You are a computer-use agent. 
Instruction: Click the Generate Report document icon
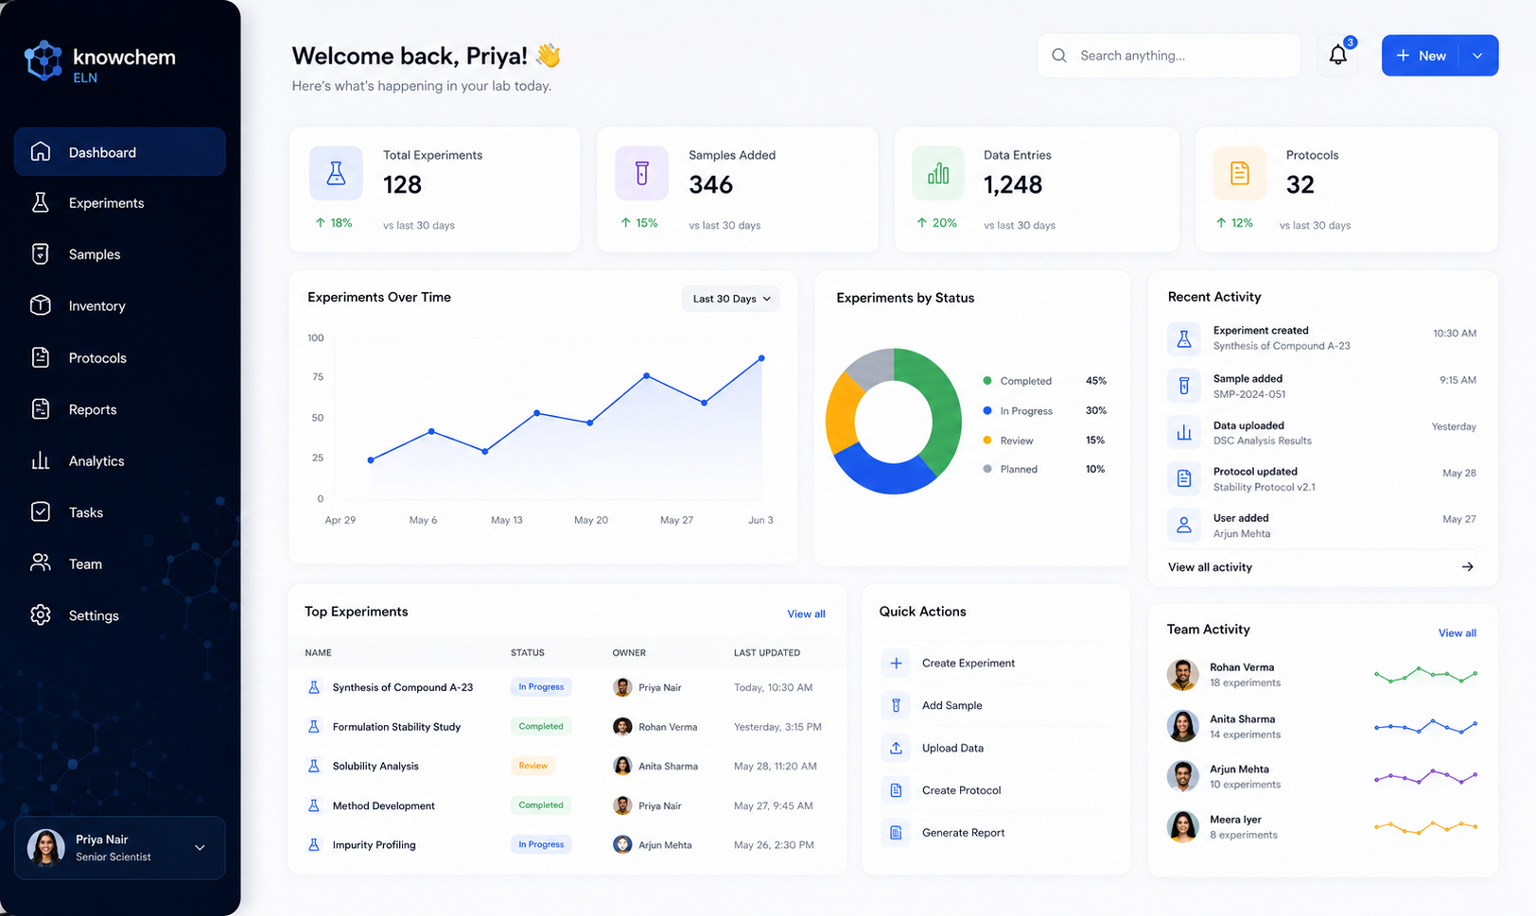click(x=896, y=833)
